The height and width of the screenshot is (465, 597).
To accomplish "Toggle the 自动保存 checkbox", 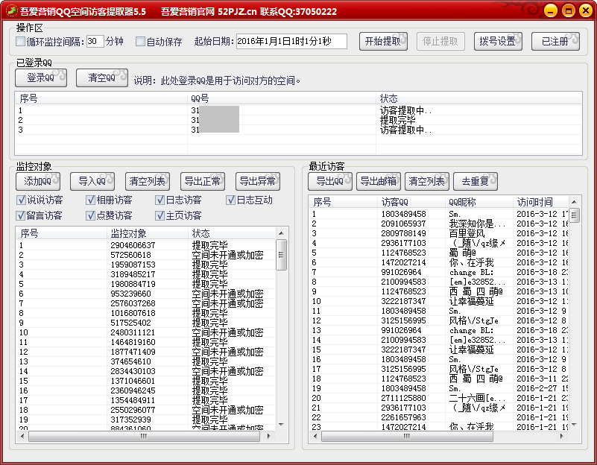I will pos(140,42).
